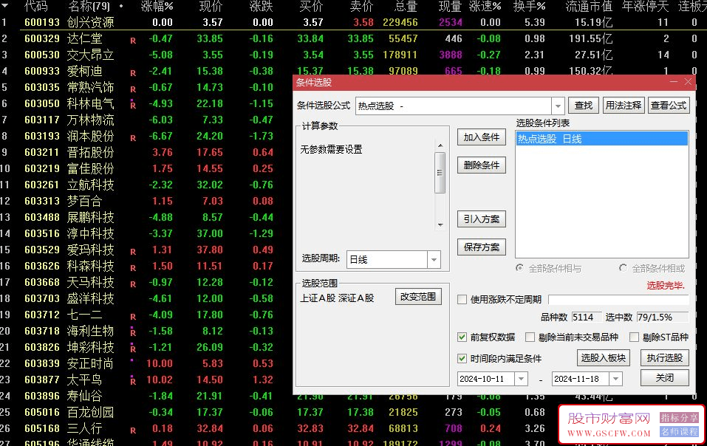Click the end date field 2024-11-18
This screenshot has width=707, height=446.
581,379
